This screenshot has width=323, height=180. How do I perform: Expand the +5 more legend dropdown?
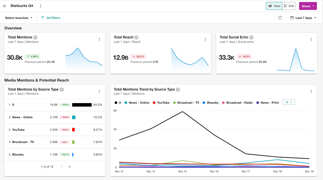click(288, 102)
